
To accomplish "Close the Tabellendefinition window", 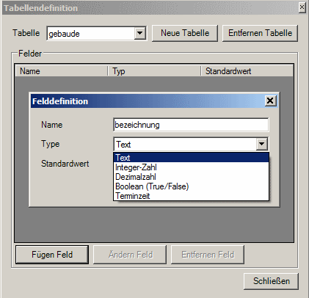I will (302, 7).
